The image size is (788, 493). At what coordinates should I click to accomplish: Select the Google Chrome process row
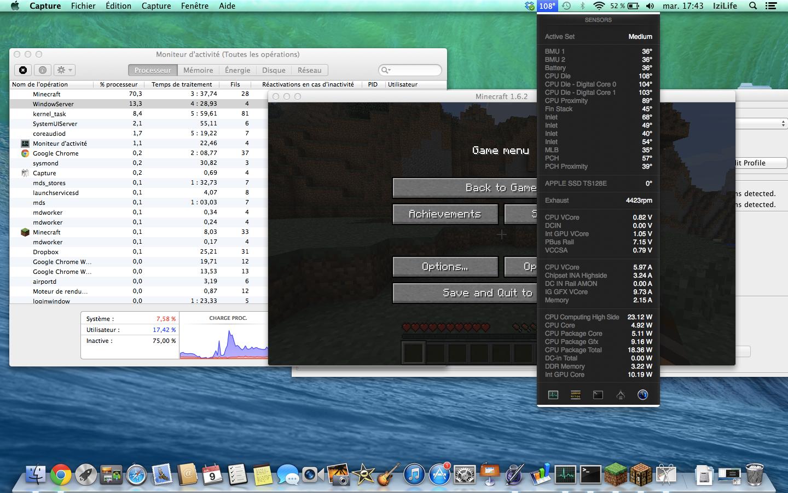[138, 153]
